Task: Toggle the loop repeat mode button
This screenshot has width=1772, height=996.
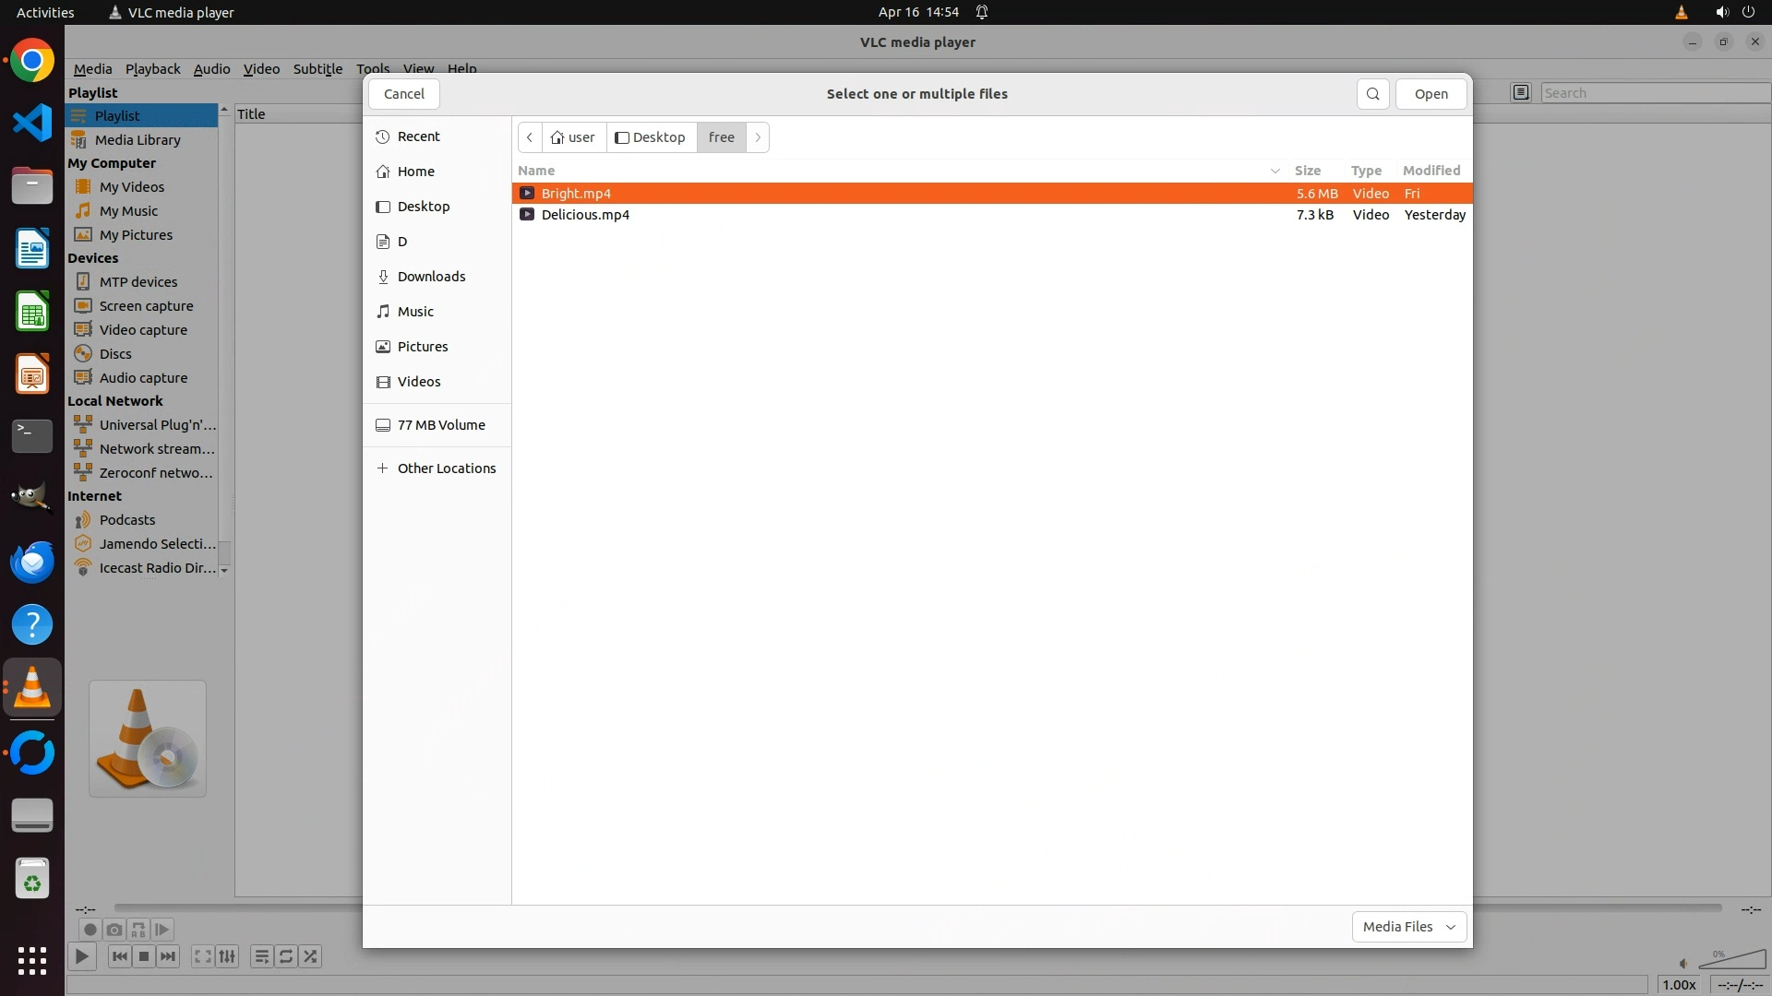Action: [x=286, y=956]
